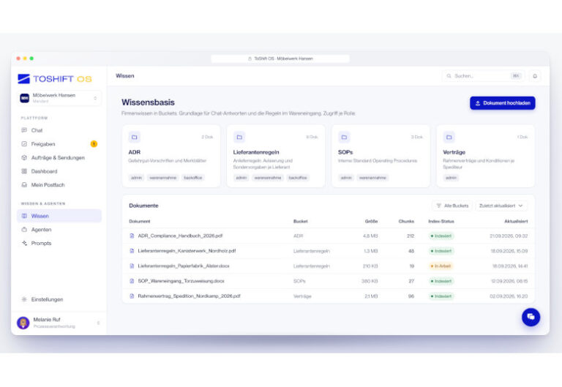Open Aufträge & Sendungen page
Viewport: 562px width, 387px height.
click(x=59, y=157)
